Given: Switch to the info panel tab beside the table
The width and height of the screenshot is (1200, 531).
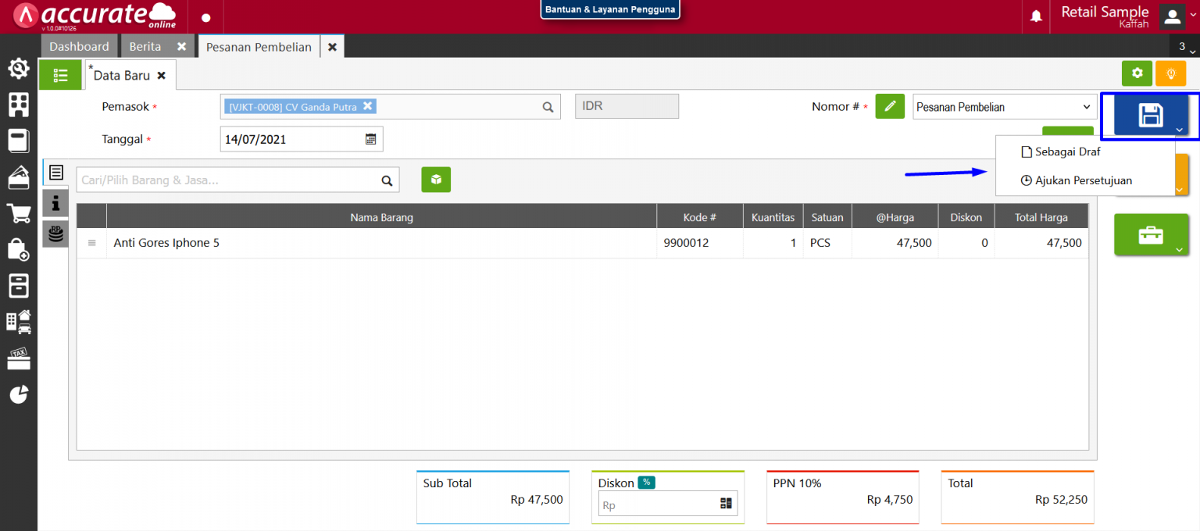Looking at the screenshot, I should coord(55,203).
